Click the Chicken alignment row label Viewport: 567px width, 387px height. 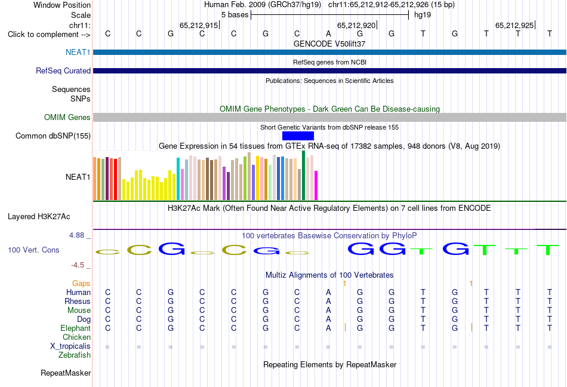pyautogui.click(x=76, y=337)
